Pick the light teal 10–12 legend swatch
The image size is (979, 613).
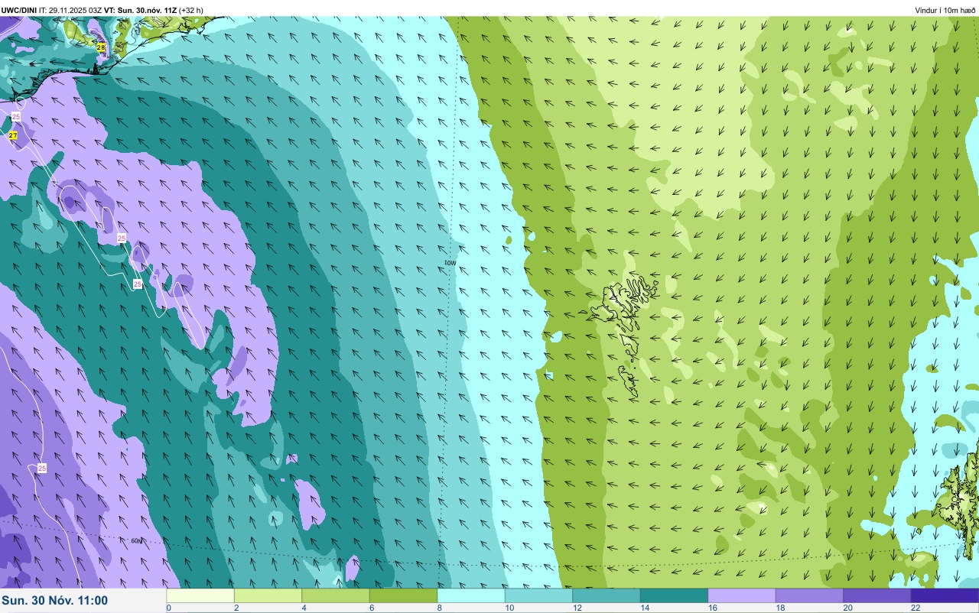tap(538, 595)
